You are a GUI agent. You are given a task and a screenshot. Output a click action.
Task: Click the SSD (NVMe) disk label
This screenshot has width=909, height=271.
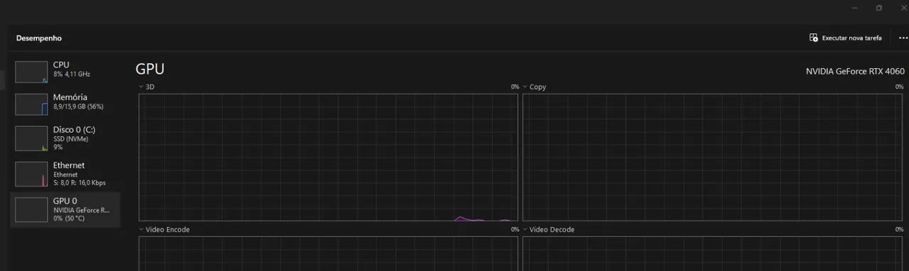(x=70, y=139)
